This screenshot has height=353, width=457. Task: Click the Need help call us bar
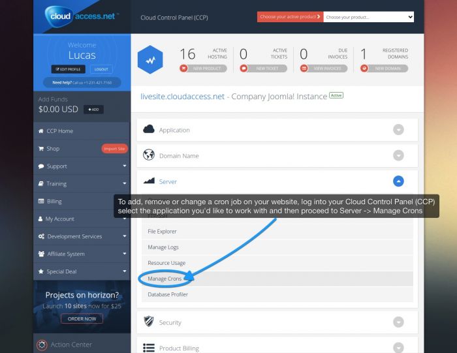point(82,82)
